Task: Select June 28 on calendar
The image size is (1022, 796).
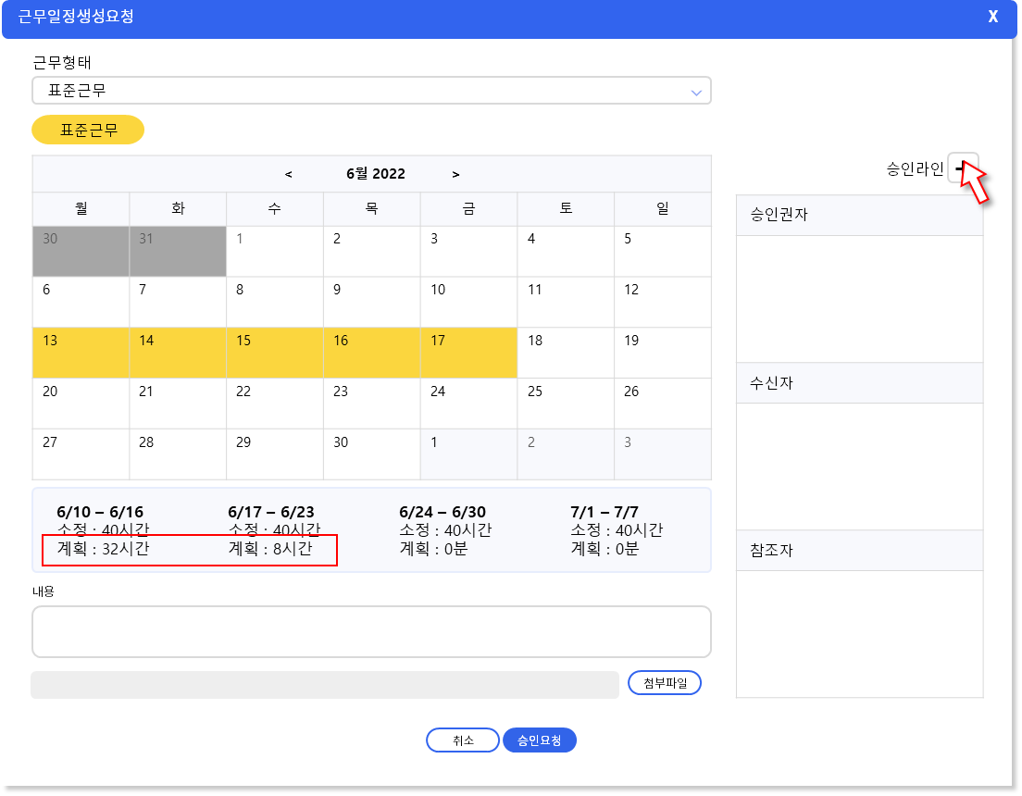Action: click(178, 454)
